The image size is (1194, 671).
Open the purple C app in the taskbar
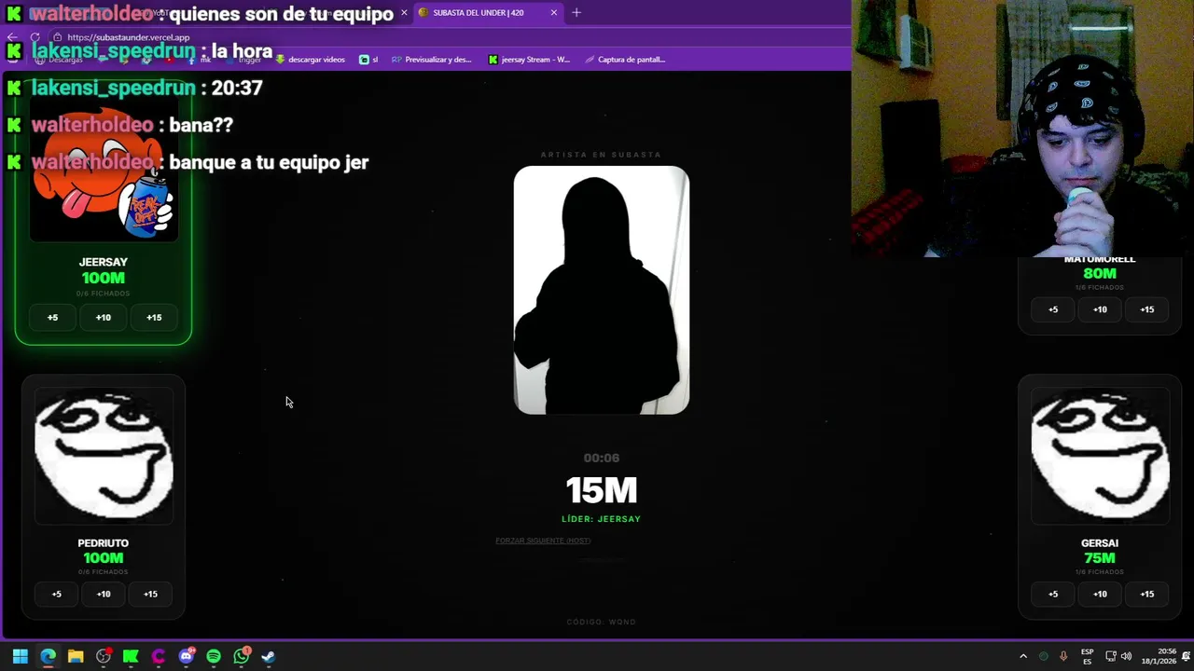pyautogui.click(x=159, y=656)
